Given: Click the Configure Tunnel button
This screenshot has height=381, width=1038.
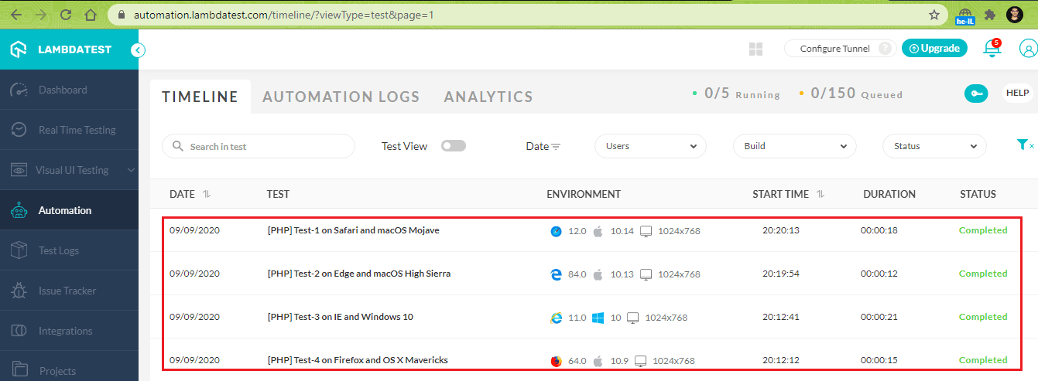Looking at the screenshot, I should click(x=841, y=49).
